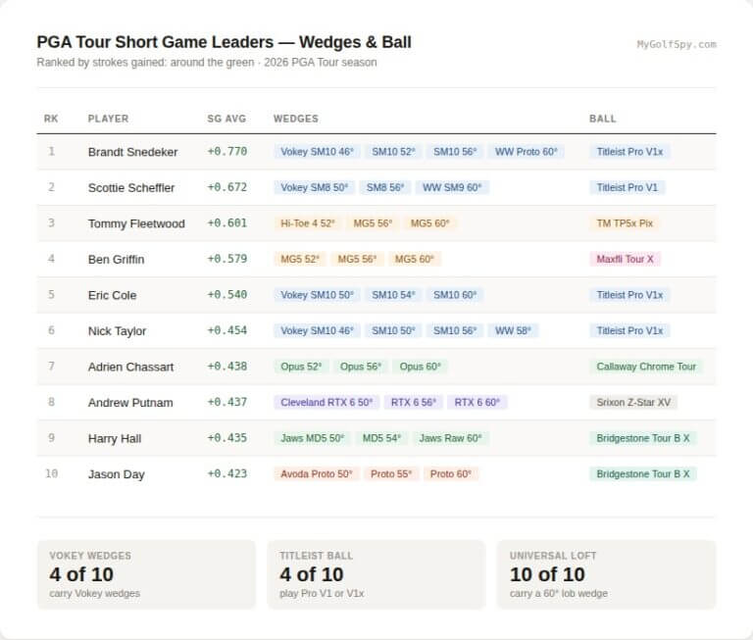This screenshot has height=640, width=753.
Task: Click the Cleveland RTX 6 50° tag
Action: tap(326, 403)
